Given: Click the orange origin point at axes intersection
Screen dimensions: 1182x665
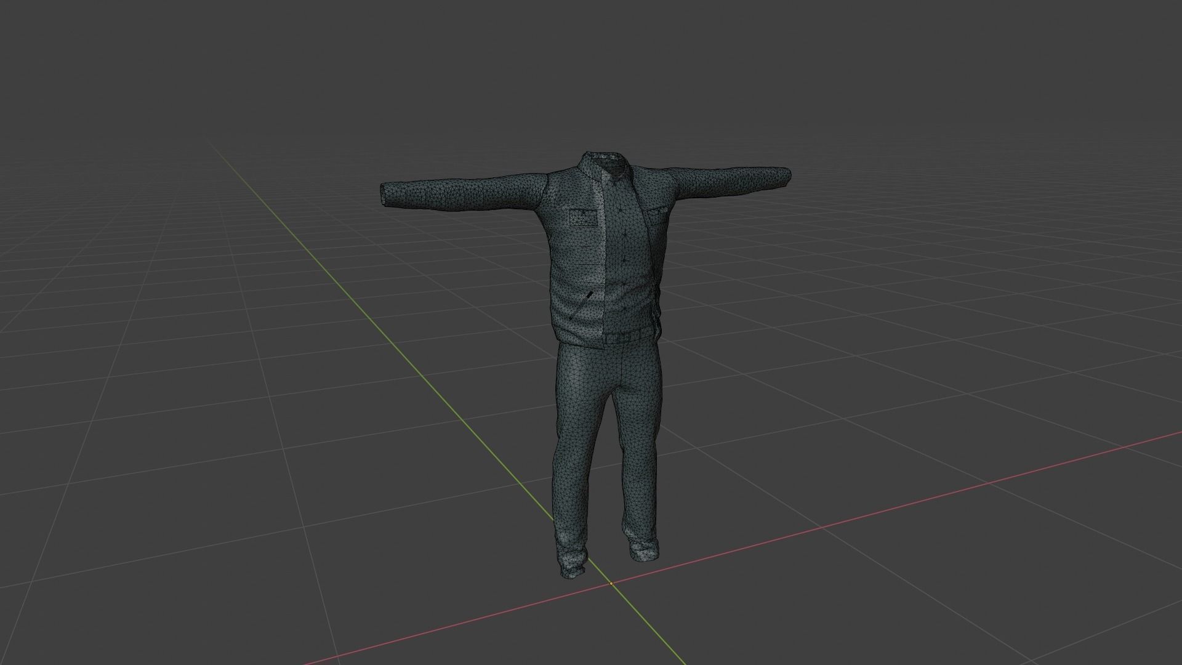Looking at the screenshot, I should pos(611,583).
